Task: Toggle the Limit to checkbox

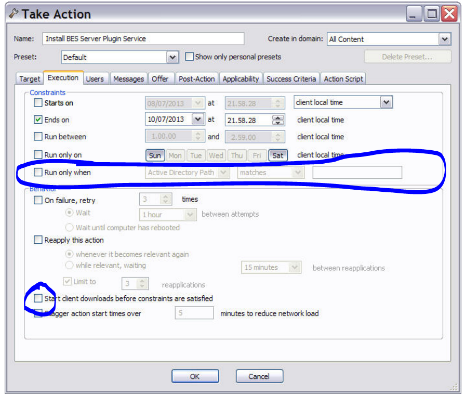Action: [x=68, y=281]
